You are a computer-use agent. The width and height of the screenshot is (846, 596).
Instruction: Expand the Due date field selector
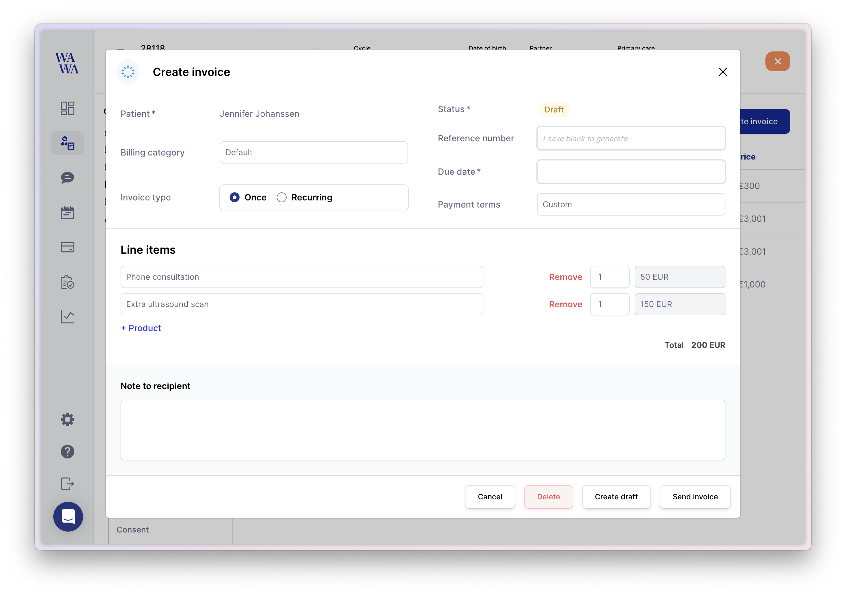[631, 171]
